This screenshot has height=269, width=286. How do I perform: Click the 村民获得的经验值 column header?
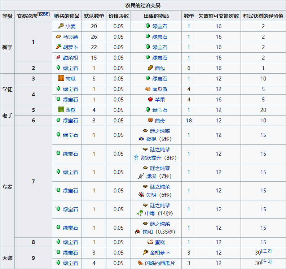(263, 16)
